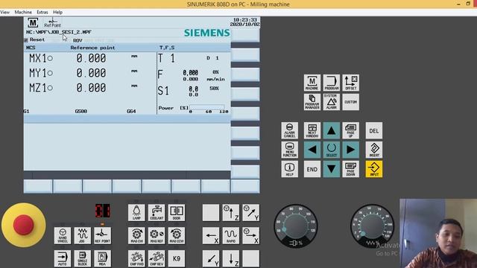Click the cursor left arrow key
477x268 pixels.
coord(312,150)
